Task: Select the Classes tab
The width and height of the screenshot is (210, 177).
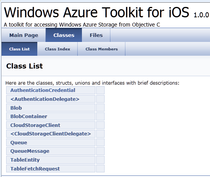Action: point(64,35)
